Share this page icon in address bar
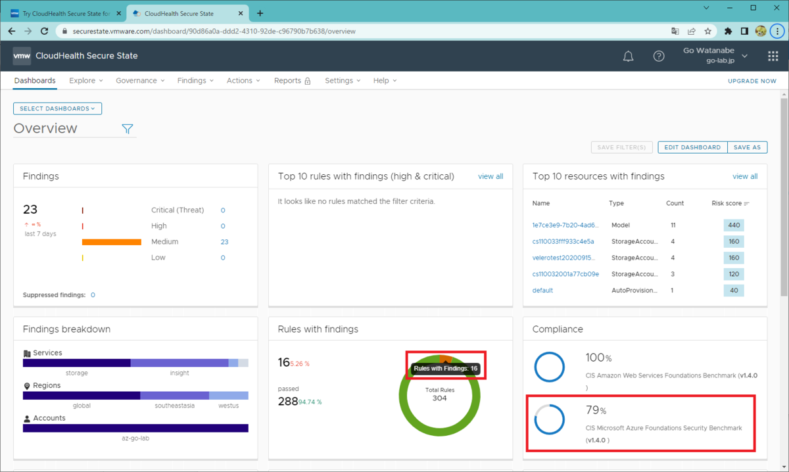Viewport: 789px width, 472px height. point(692,31)
